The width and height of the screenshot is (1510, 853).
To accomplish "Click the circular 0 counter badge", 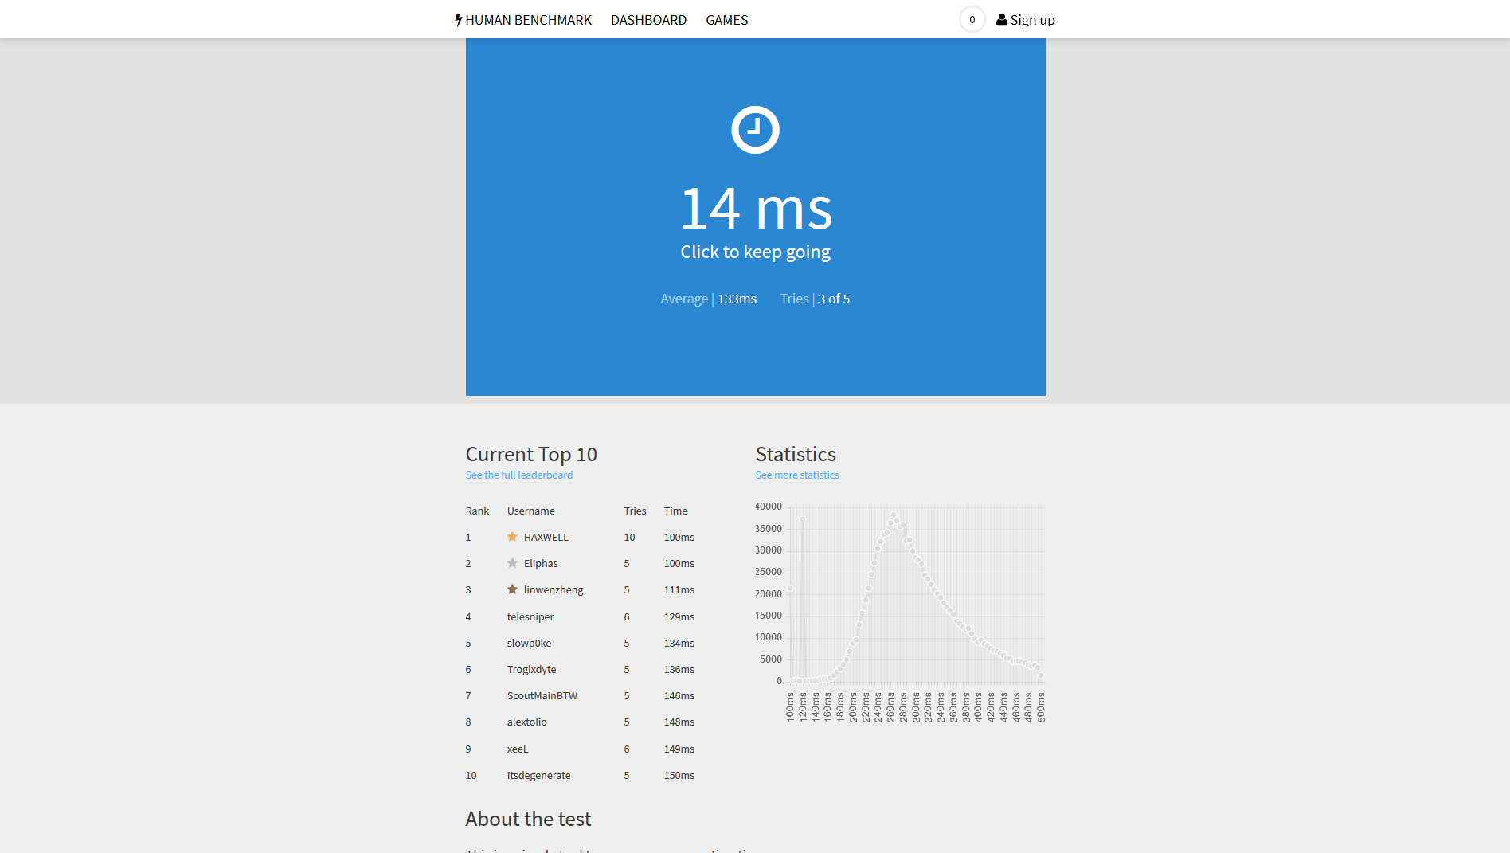I will [x=972, y=20].
